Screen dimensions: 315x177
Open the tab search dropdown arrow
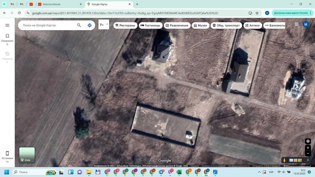[x=4, y=4]
